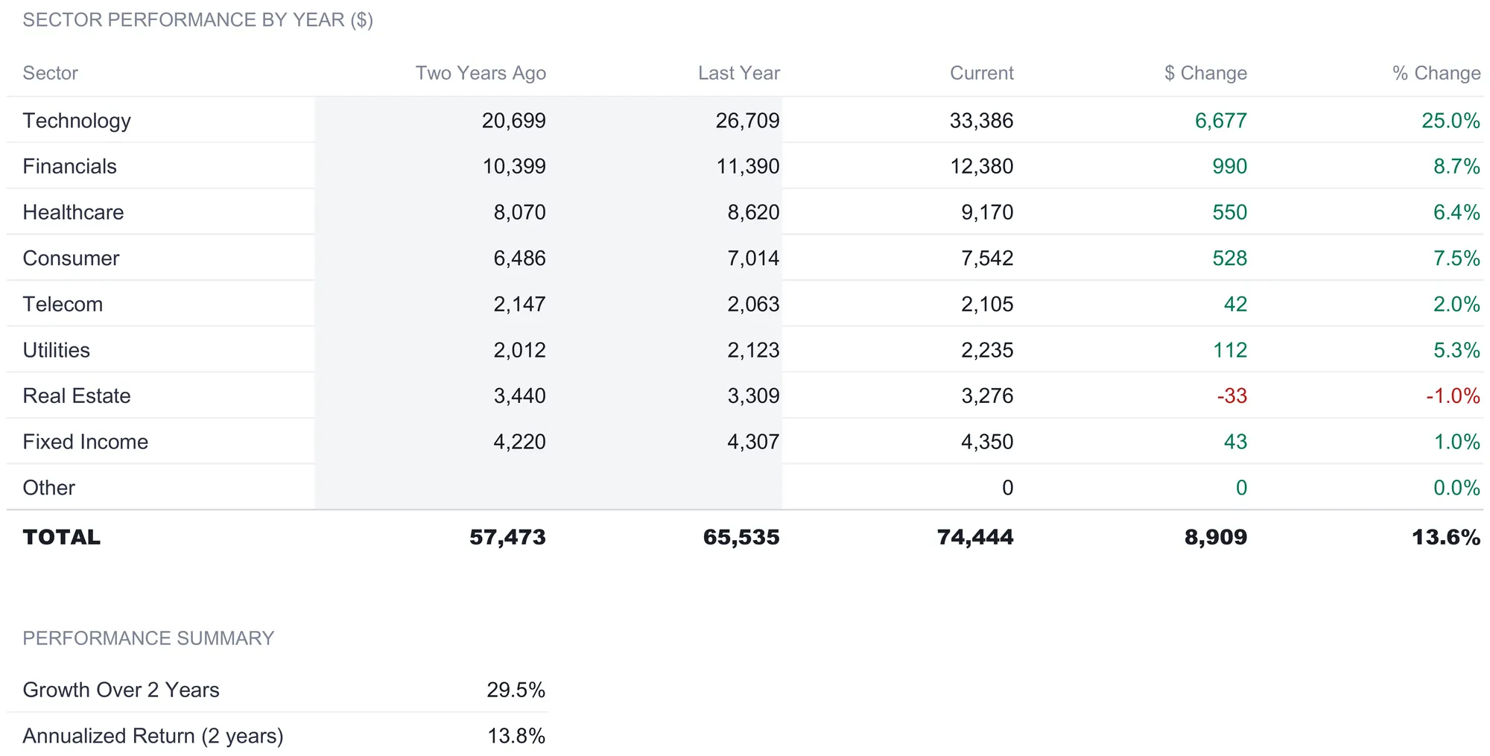Click the growth value 29.5%
The width and height of the screenshot is (1490, 756).
(516, 690)
